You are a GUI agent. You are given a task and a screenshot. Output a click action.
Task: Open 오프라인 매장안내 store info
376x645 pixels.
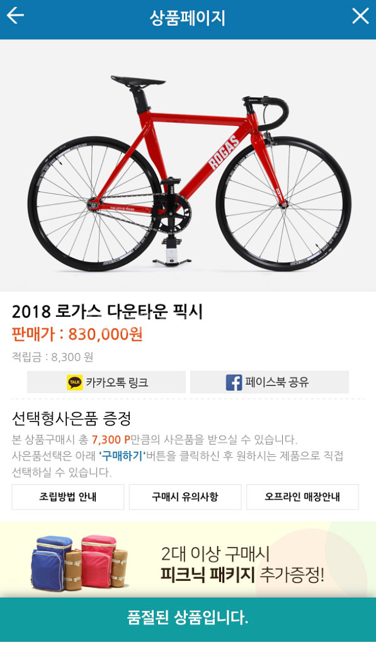click(x=302, y=497)
